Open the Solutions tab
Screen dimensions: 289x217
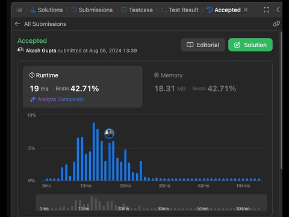point(46,10)
